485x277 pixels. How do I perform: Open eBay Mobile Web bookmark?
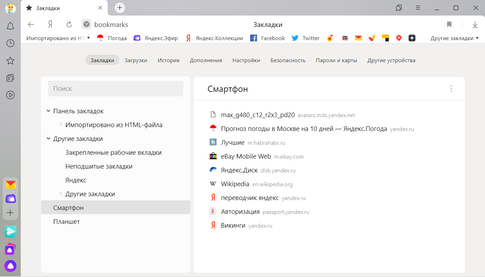tap(246, 156)
